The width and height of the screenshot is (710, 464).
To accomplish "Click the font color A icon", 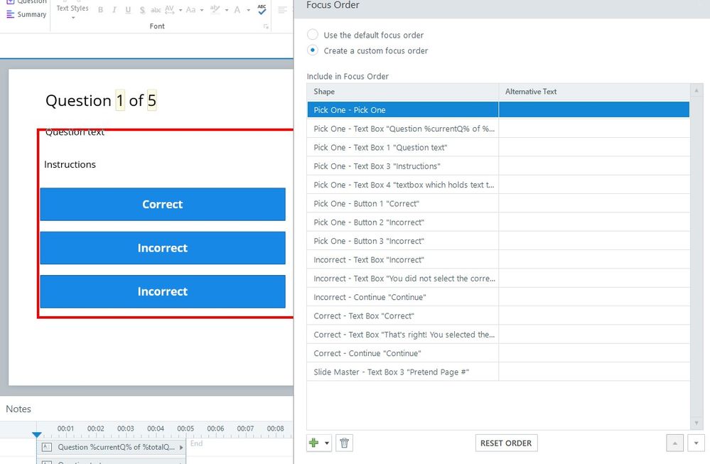I will click(237, 9).
